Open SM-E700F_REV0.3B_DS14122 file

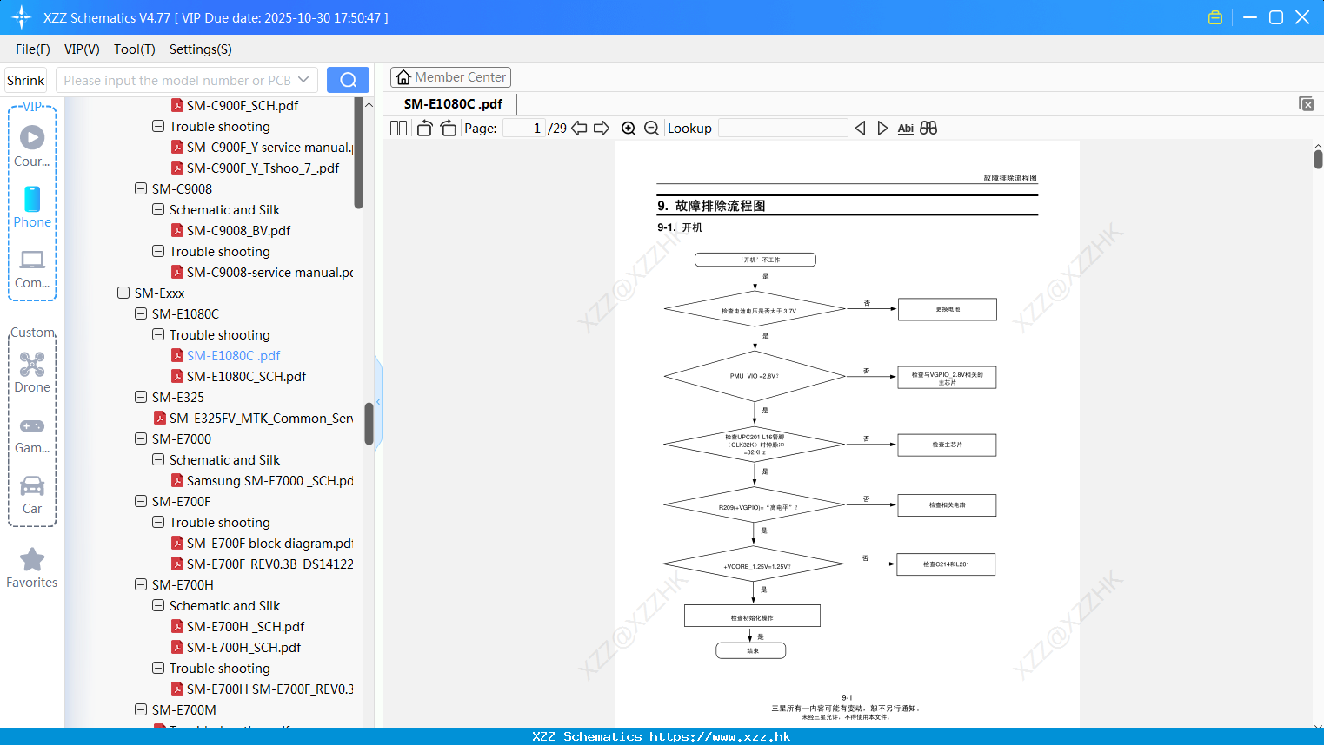(262, 564)
